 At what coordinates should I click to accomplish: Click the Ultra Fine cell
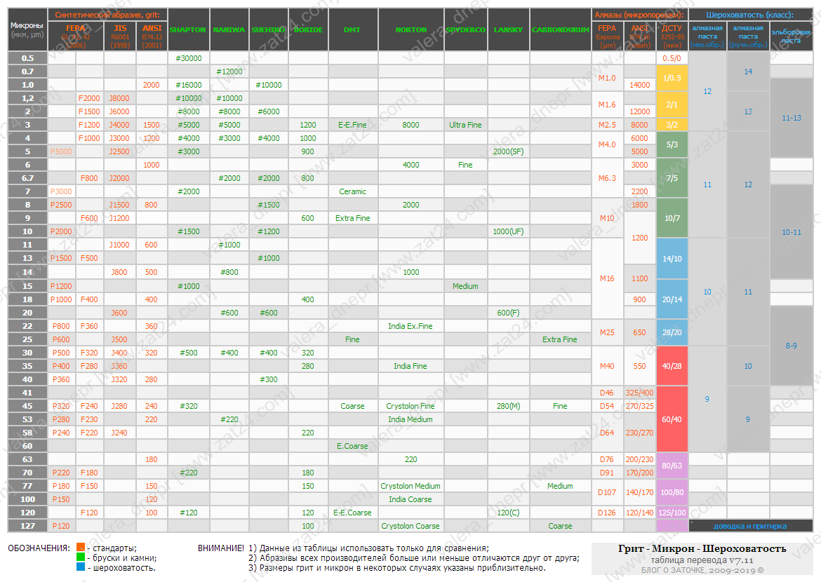(465, 125)
